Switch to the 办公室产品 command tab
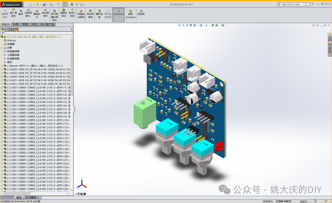The width and height of the screenshot is (332, 203). pyautogui.click(x=47, y=25)
